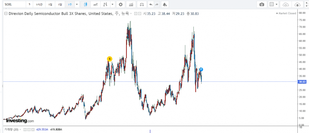Collapse the chart legend minus box
The width and height of the screenshot is (309, 133).
[x=6, y=13]
